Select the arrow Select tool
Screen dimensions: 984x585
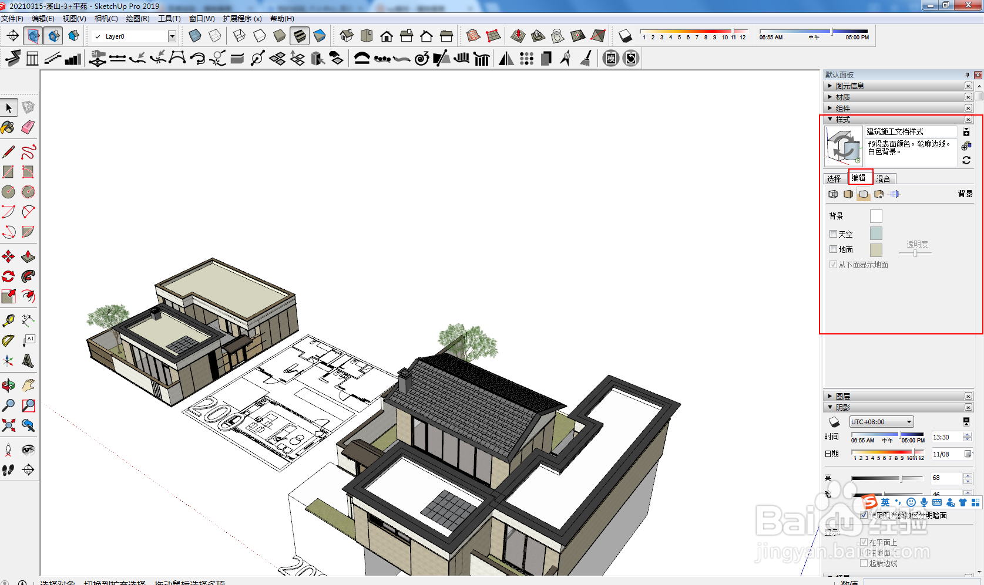(x=9, y=108)
